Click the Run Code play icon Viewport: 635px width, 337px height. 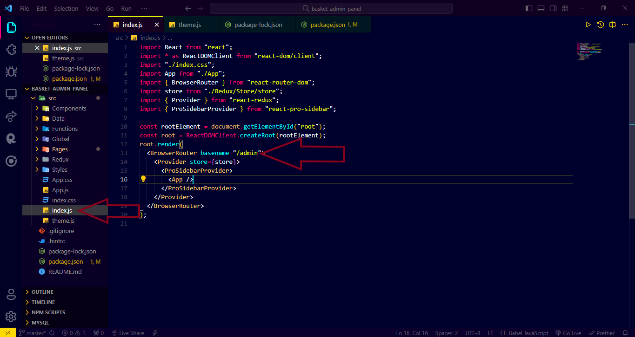(x=588, y=25)
